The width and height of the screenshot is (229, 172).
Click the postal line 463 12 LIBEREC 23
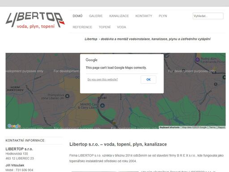20,158
